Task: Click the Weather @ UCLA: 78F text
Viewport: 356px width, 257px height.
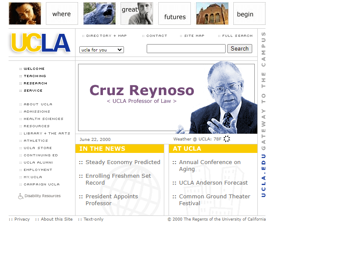Action: [x=197, y=139]
